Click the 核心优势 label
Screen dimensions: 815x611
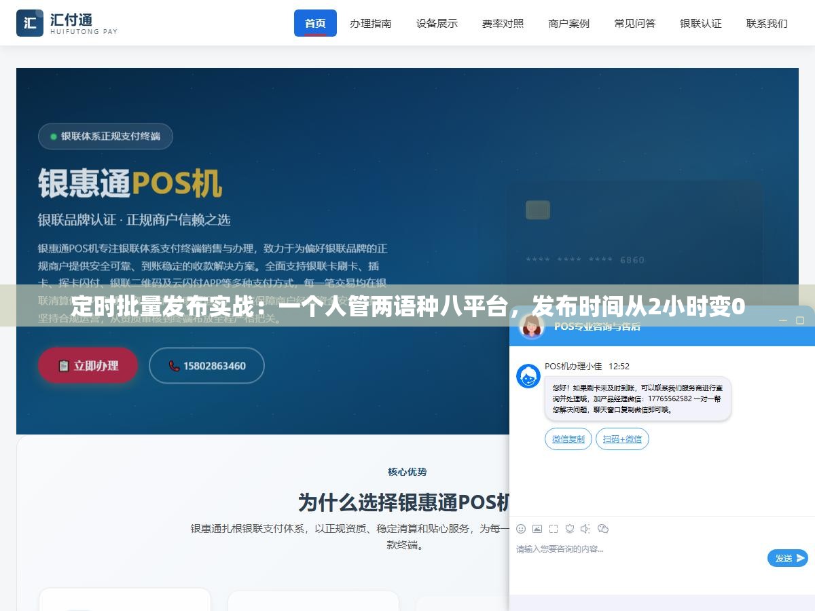[407, 472]
